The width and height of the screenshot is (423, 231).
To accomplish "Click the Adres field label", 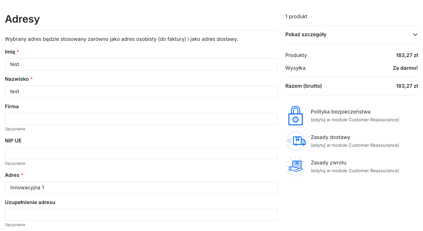I will (12, 175).
